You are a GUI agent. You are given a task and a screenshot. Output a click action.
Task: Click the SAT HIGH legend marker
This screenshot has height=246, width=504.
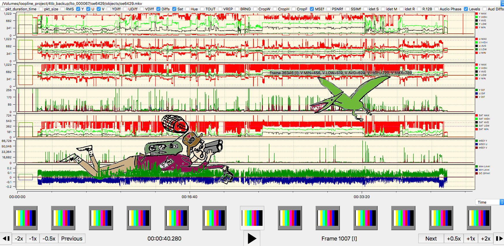pos(477,119)
